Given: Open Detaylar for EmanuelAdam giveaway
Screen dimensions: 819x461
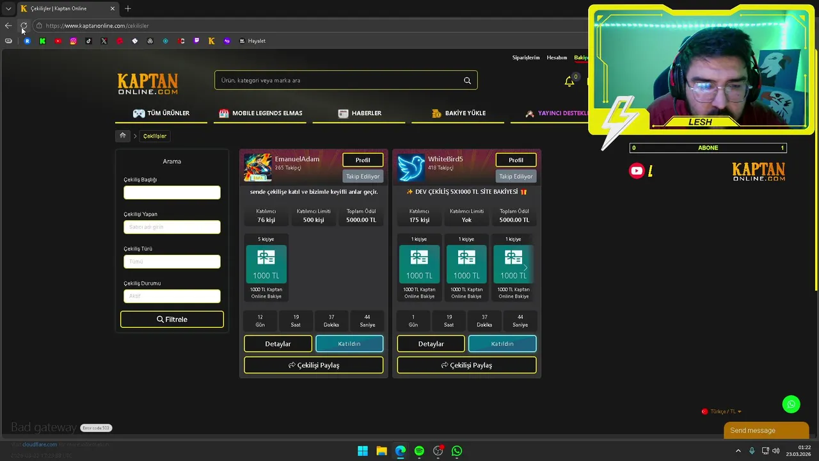Looking at the screenshot, I should 278,344.
